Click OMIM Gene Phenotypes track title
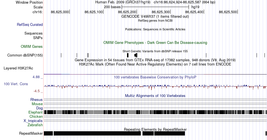The height and width of the screenshot is (140, 267). 155,42
